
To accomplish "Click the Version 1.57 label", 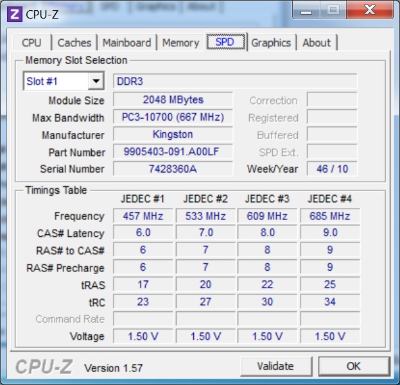I will pyautogui.click(x=114, y=368).
